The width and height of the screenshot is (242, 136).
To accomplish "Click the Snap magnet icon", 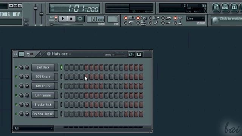I will [x=198, y=23].
